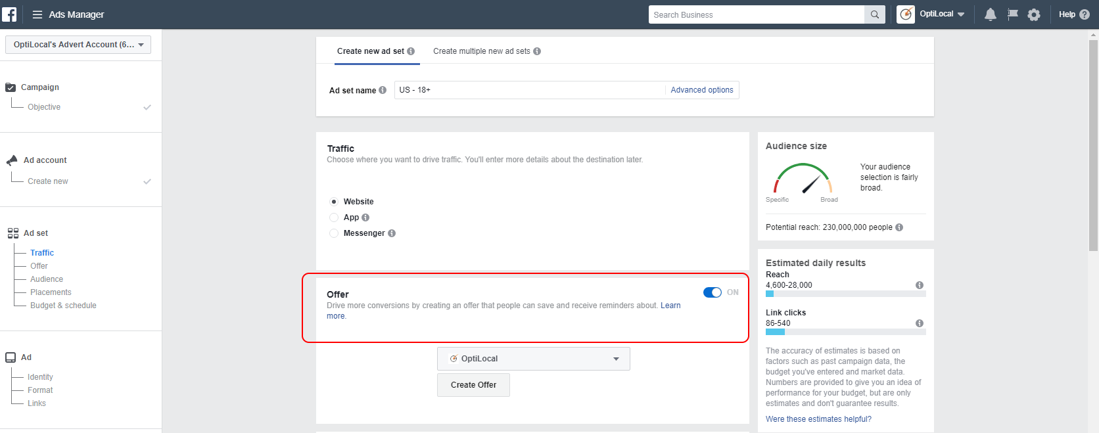Go to Placements in sidebar
Screen dimensions: 1099x433
coord(51,292)
